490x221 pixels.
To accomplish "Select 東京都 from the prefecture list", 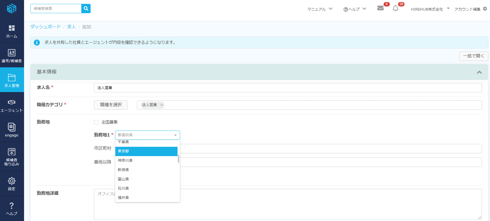I will pos(146,151).
